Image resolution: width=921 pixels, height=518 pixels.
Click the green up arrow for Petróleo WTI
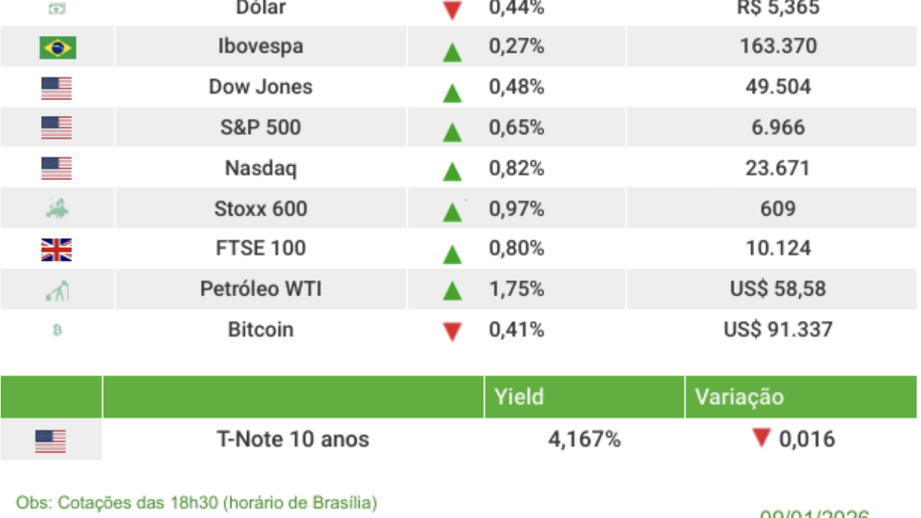click(x=452, y=291)
